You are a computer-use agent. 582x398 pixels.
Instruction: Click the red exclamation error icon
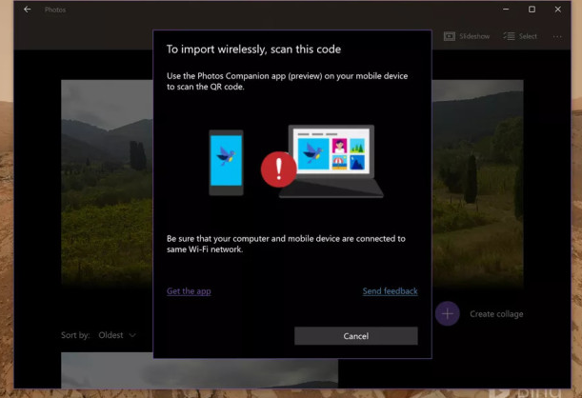(278, 170)
